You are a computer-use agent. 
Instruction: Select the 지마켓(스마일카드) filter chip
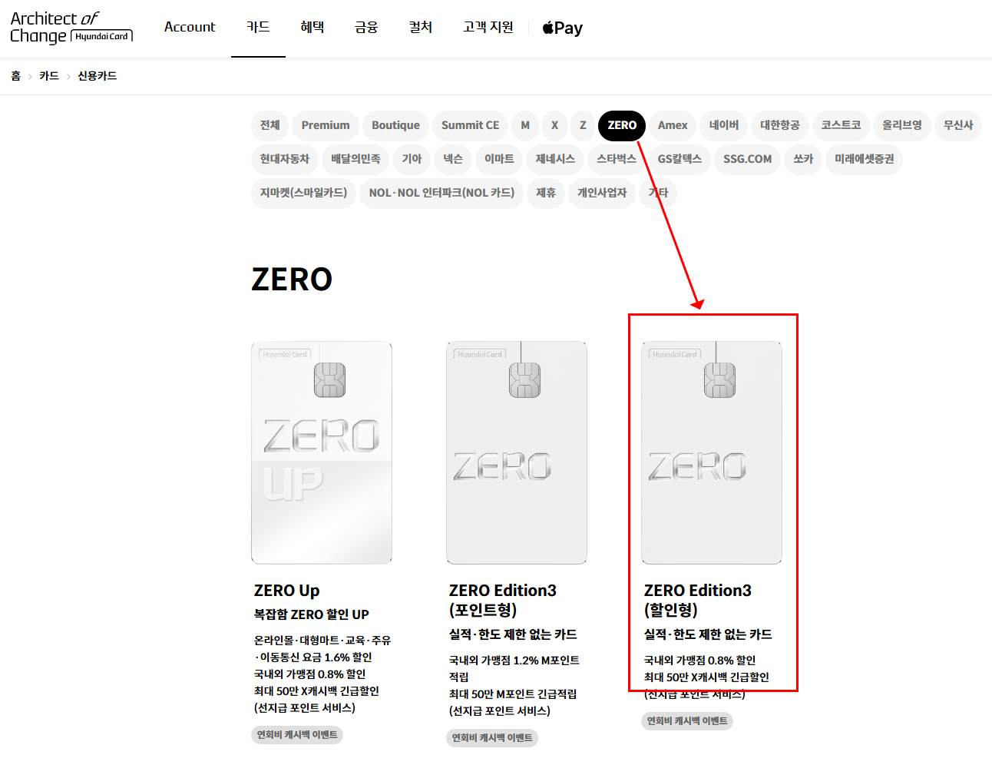pos(303,193)
